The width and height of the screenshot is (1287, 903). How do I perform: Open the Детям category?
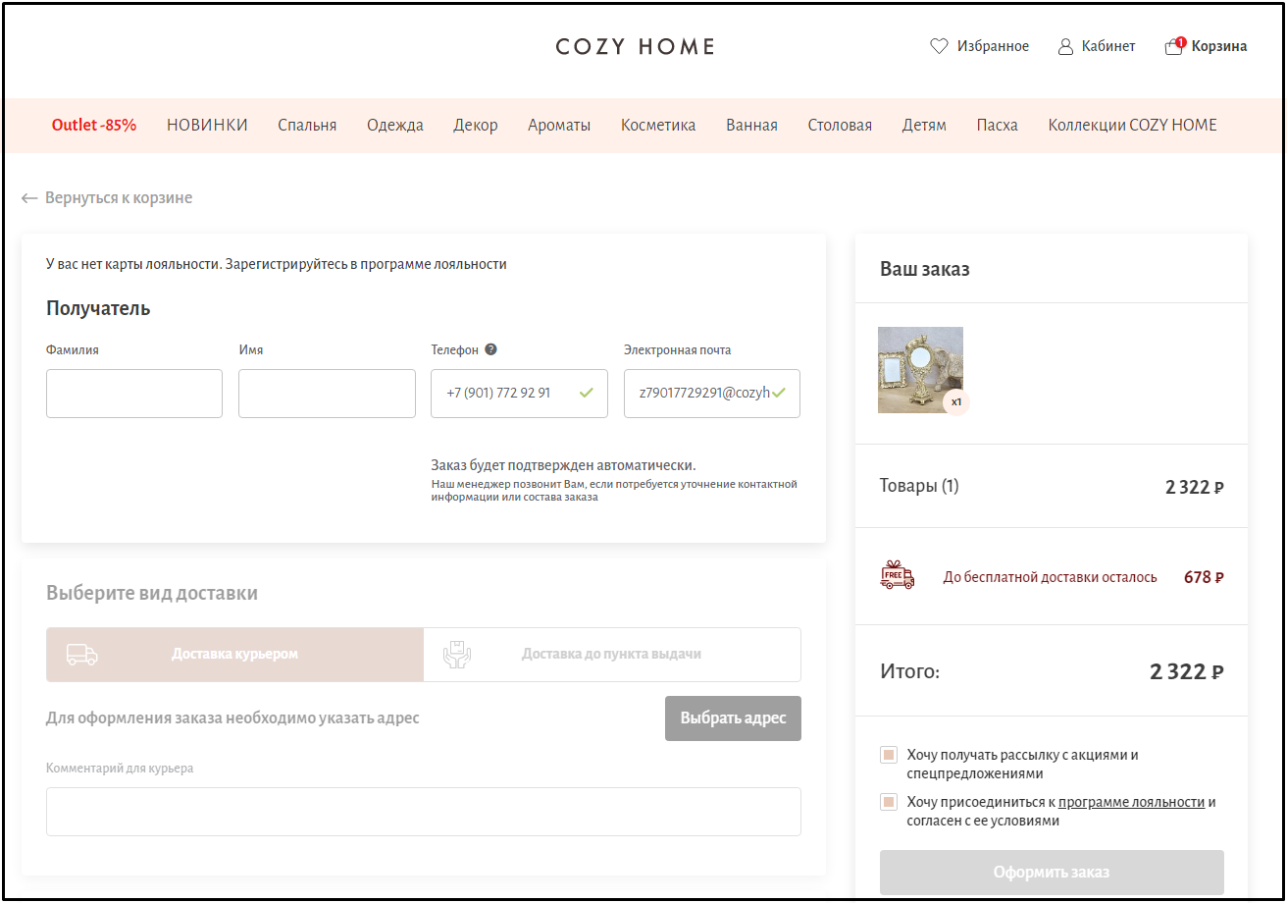[924, 125]
